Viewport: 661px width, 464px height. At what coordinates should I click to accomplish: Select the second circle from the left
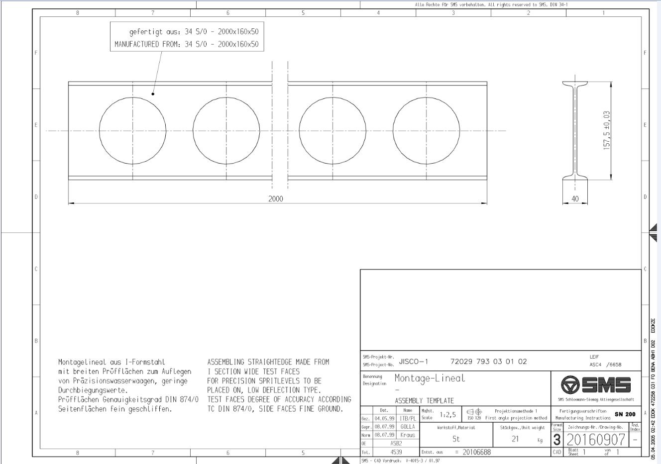pos(226,131)
